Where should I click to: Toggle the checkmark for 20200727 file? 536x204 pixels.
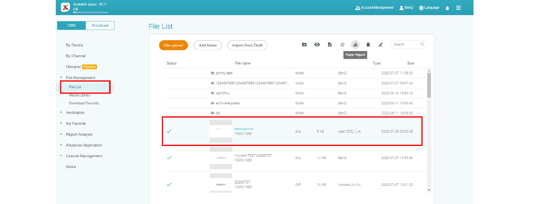click(169, 184)
